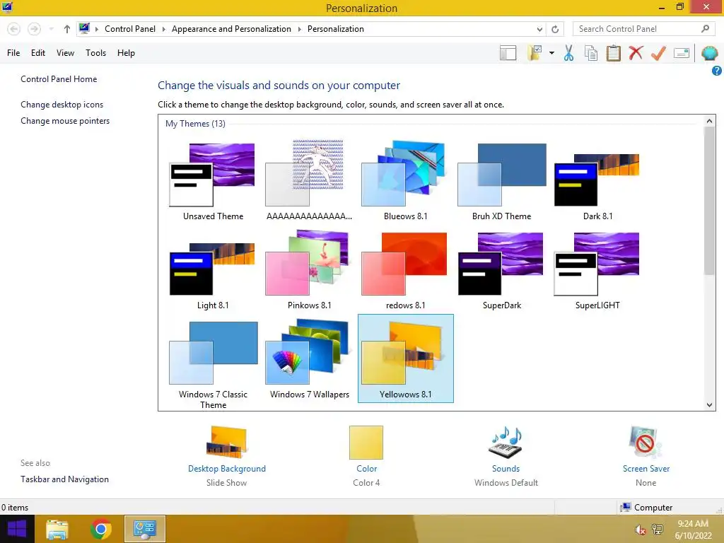Select the Blueows 8.1 theme
The image size is (724, 543).
click(x=405, y=180)
